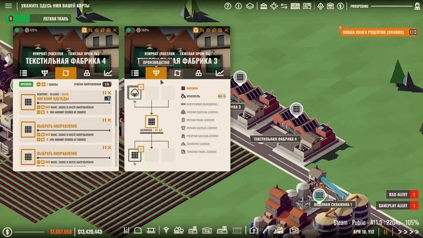
Task: Select the bulldozer demolish tool
Action: (279, 230)
